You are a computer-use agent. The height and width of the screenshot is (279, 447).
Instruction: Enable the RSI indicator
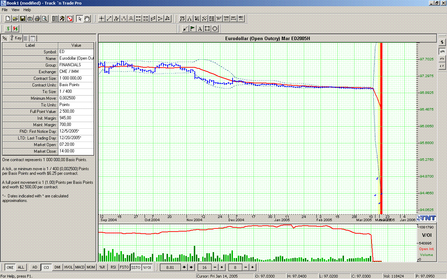coord(113,267)
